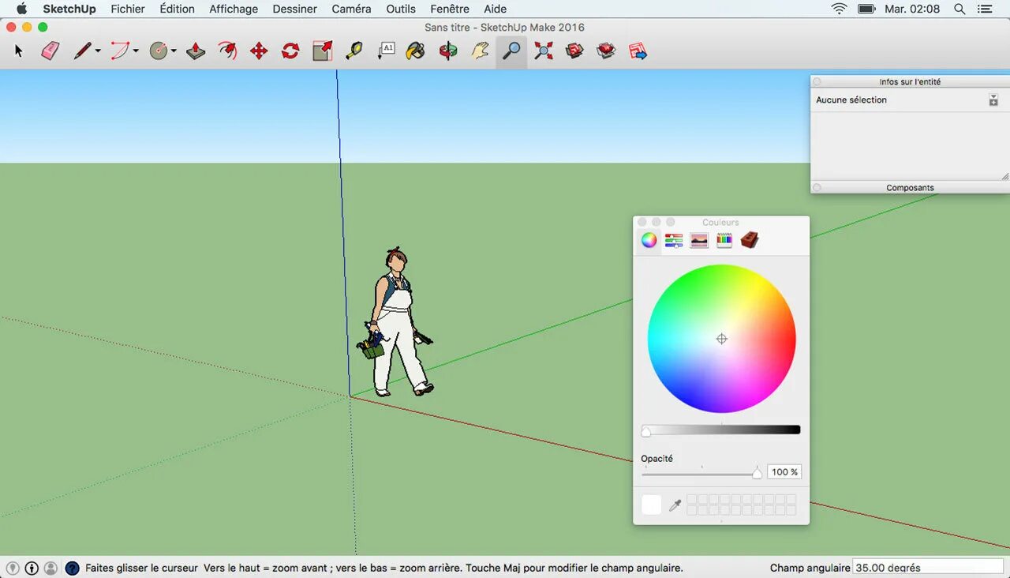Click the painter figure in the model
This screenshot has height=578, width=1010.
click(x=395, y=322)
